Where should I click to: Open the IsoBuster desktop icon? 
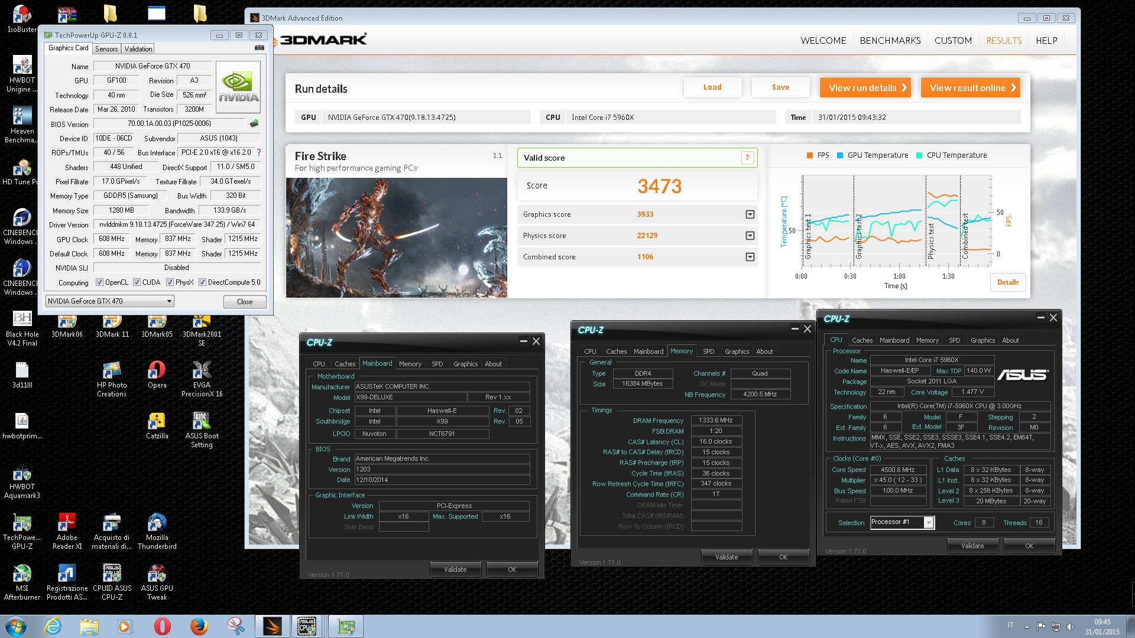22,18
